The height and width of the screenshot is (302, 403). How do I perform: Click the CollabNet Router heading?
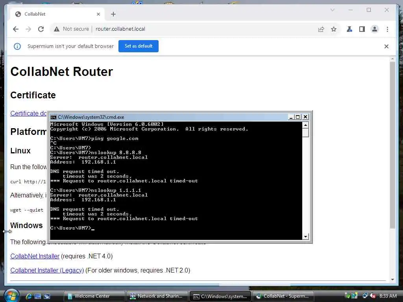[x=62, y=72]
